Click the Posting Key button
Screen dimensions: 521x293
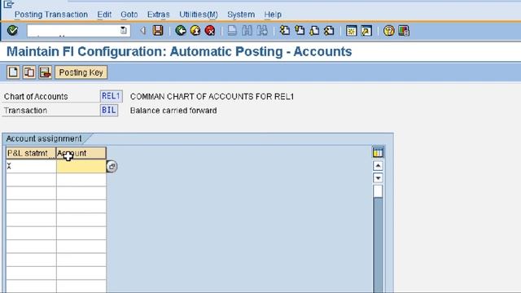(x=81, y=72)
